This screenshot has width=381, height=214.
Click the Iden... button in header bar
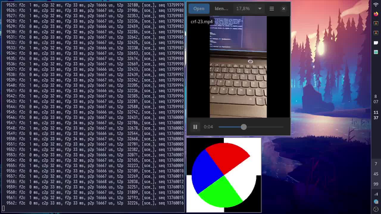(x=221, y=8)
